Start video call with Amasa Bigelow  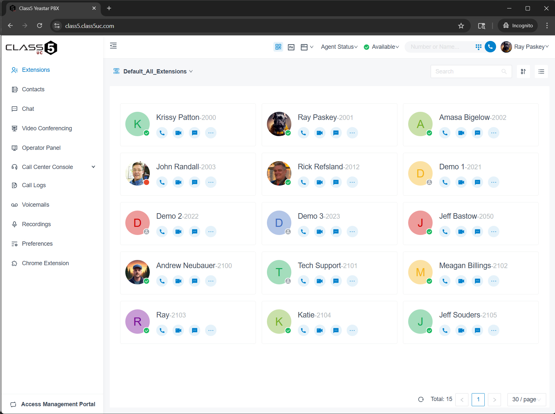click(461, 133)
